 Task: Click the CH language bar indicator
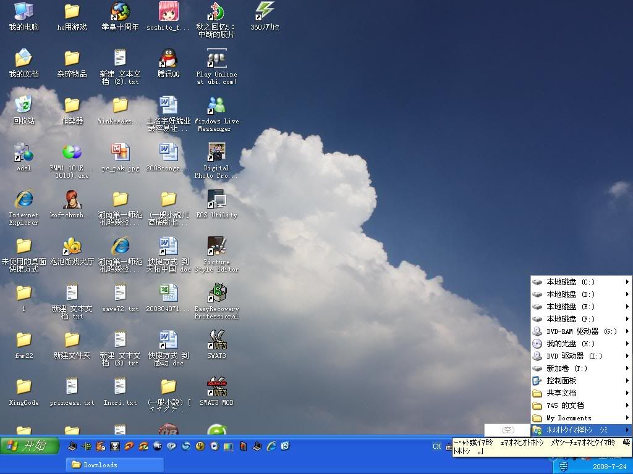coord(437,446)
